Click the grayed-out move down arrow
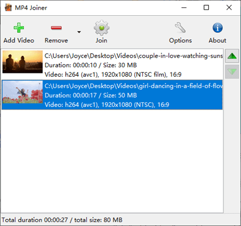Viewport: 241px width, 226px height. coord(232,72)
